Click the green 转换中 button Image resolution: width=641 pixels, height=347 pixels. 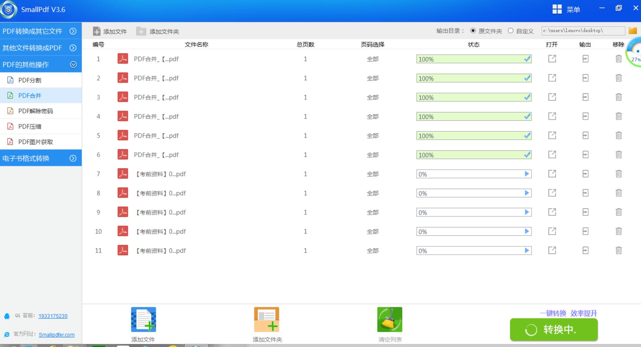click(554, 330)
